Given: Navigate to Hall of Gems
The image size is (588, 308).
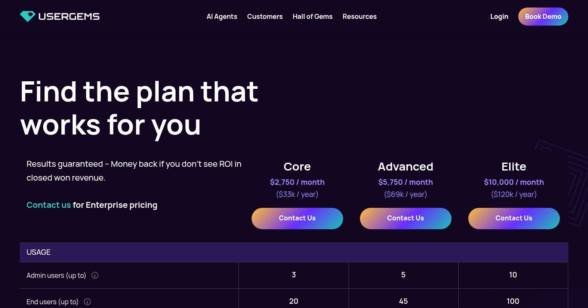Looking at the screenshot, I should point(312,16).
